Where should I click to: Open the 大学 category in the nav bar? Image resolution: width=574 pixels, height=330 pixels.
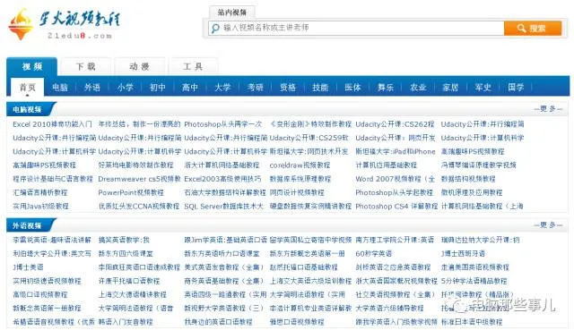tap(222, 88)
